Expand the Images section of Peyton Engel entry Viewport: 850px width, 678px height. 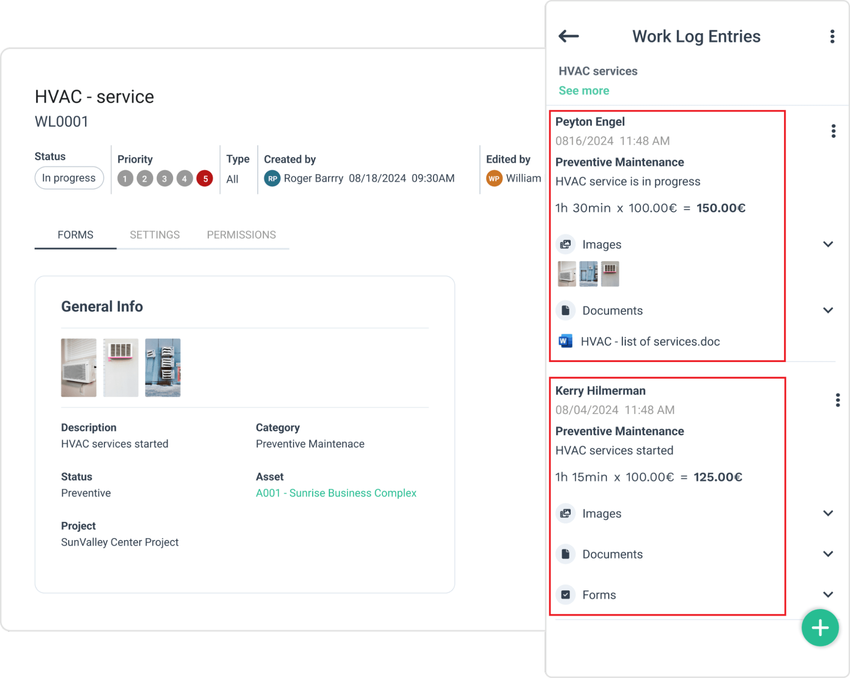[x=827, y=244]
